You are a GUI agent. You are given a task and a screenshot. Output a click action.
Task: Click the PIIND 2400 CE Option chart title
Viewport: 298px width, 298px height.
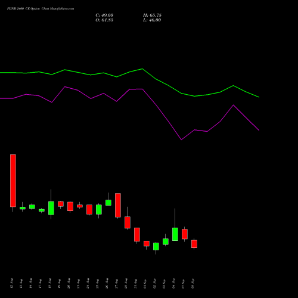coord(41,9)
